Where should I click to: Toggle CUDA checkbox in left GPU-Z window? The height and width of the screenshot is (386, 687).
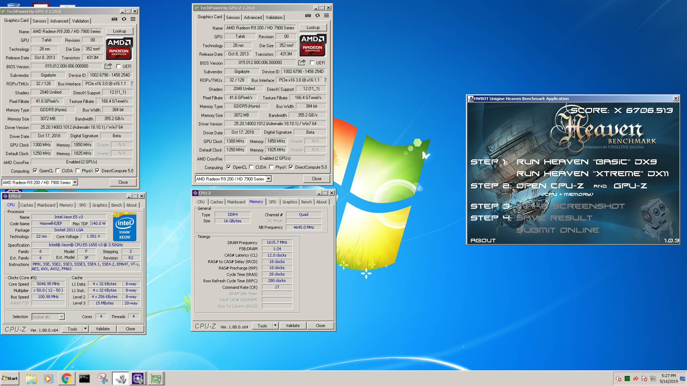coord(58,171)
